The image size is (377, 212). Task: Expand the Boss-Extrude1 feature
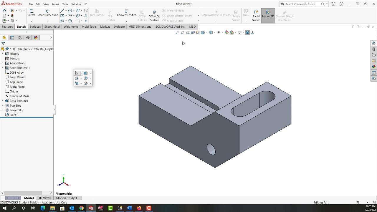pyautogui.click(x=2, y=101)
